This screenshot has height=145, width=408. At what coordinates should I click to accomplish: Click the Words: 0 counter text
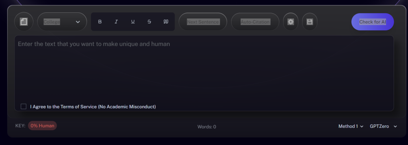207,127
